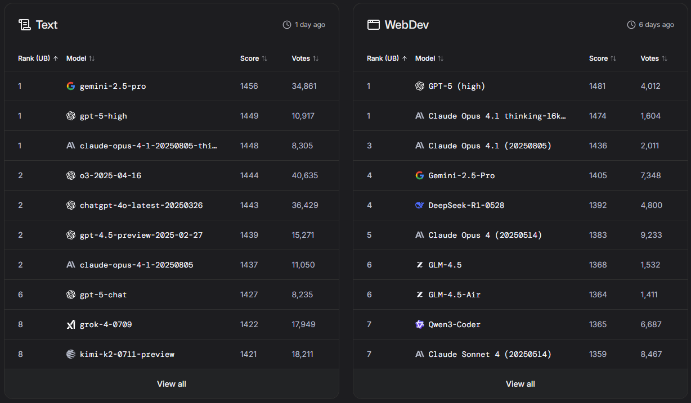Select the gemini-2.5-pro model name in Text

[x=113, y=86]
